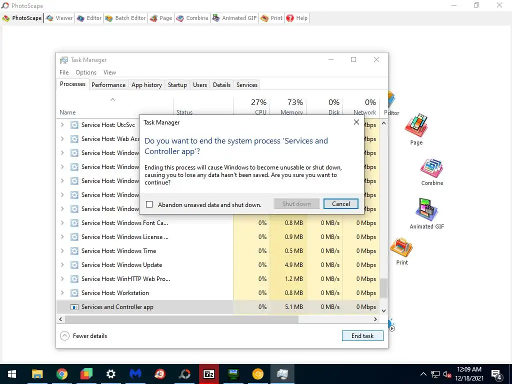The width and height of the screenshot is (512, 384).
Task: Switch to Services tab
Action: [x=247, y=85]
